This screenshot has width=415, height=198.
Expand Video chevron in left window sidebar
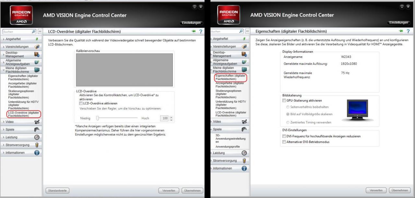click(3, 122)
